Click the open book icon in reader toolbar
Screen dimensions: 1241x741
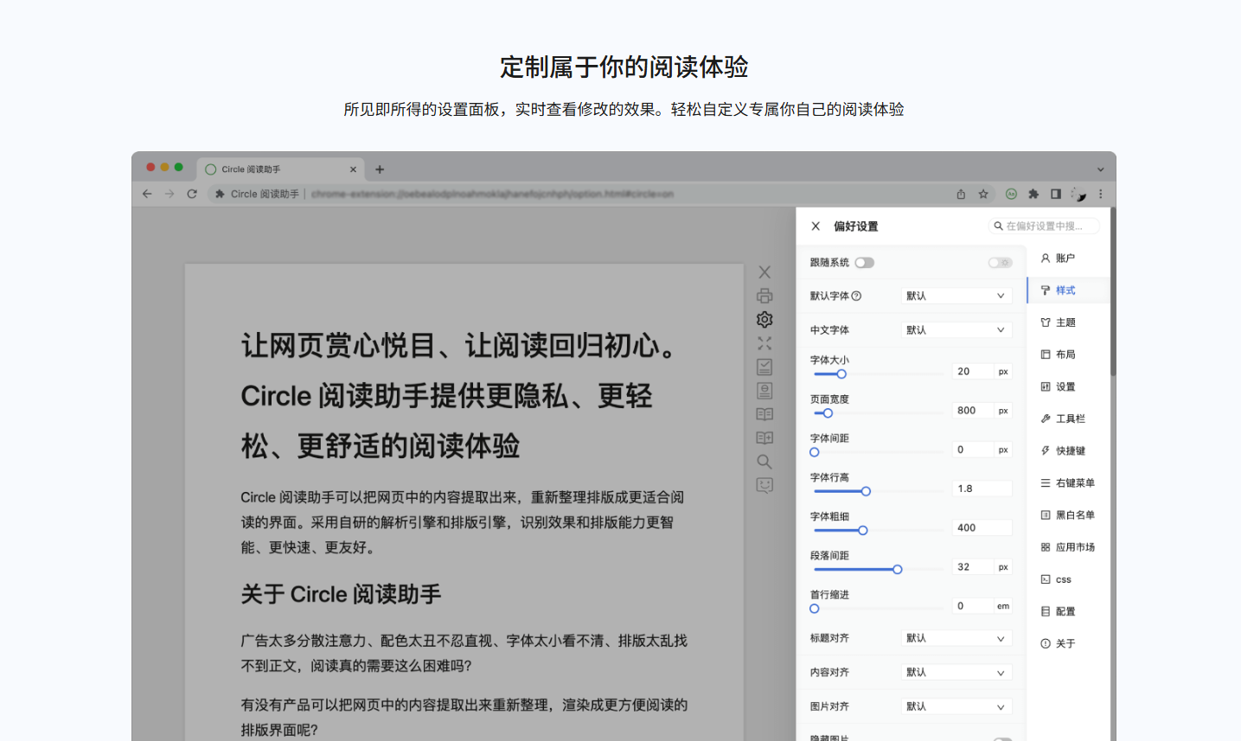coord(764,414)
